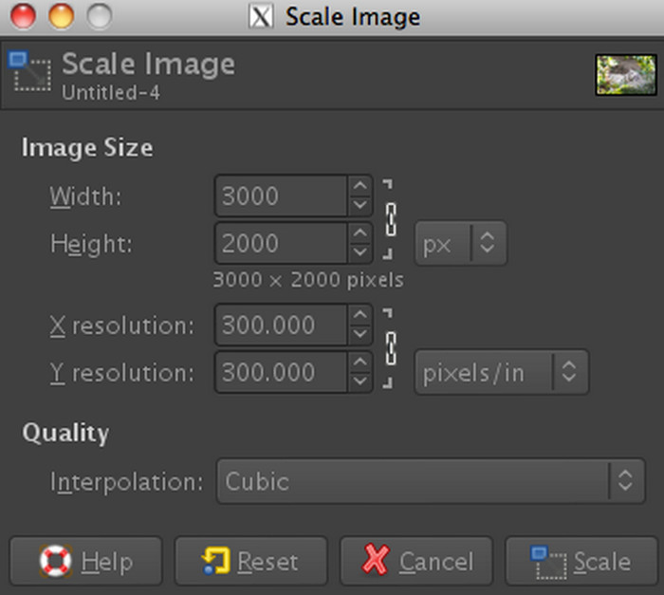Decrease Y resolution with down arrow
Viewport: 664px width, 595px height.
(x=360, y=381)
